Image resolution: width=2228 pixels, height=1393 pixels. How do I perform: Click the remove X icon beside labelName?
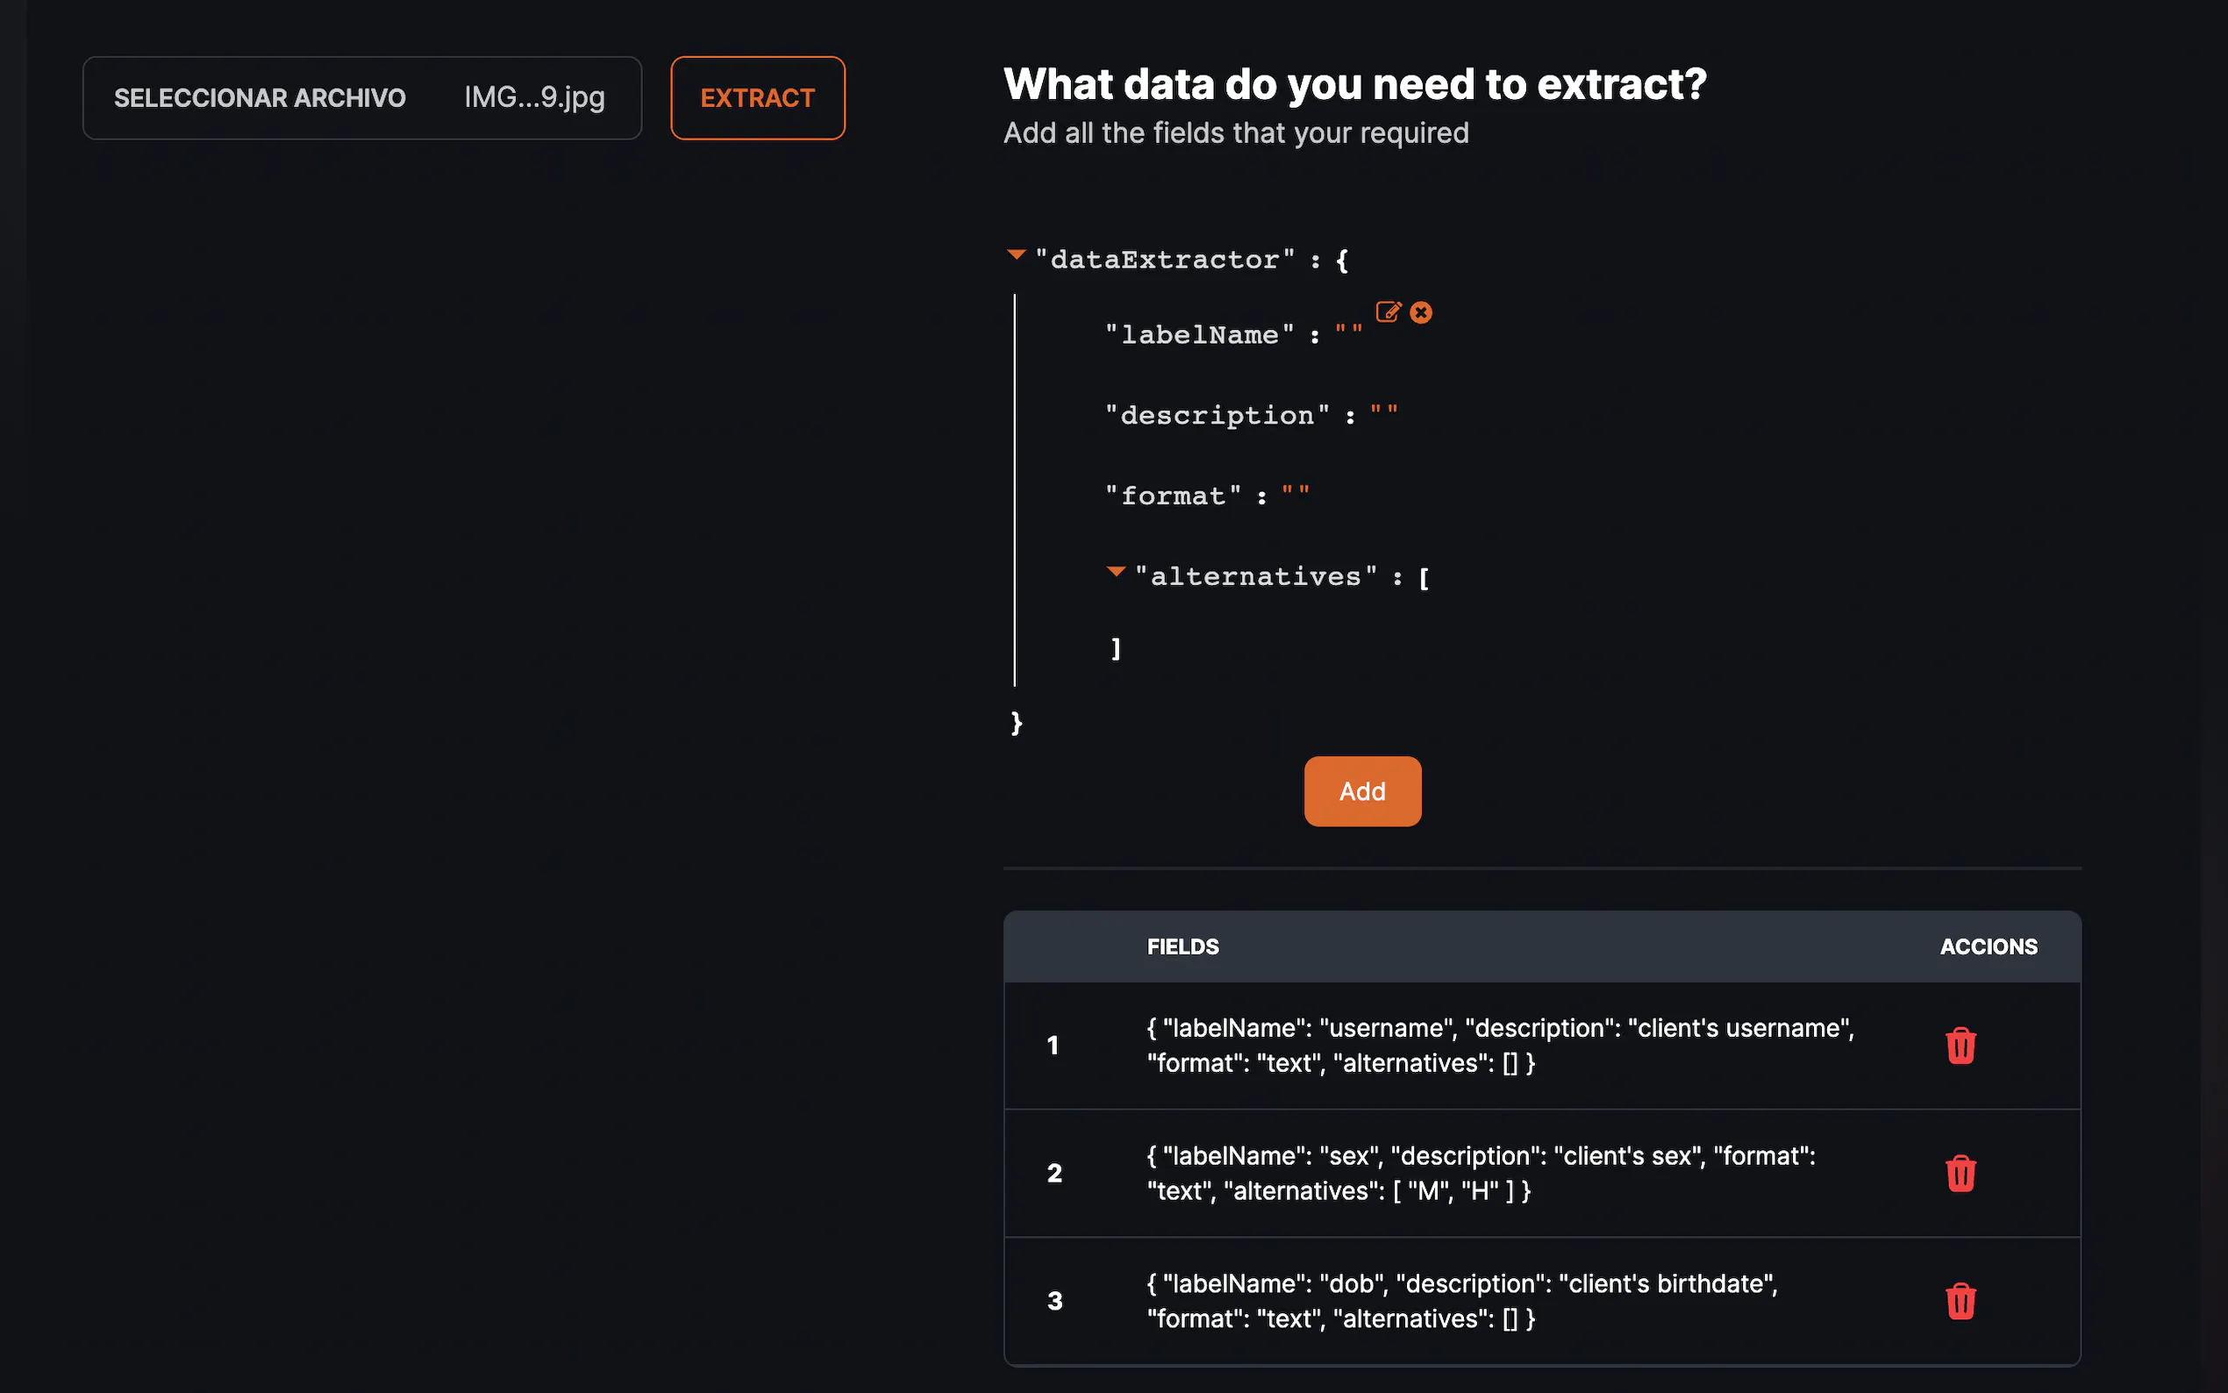[x=1421, y=312]
